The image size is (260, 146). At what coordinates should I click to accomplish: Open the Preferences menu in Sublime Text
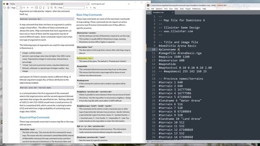tap(197, 9)
